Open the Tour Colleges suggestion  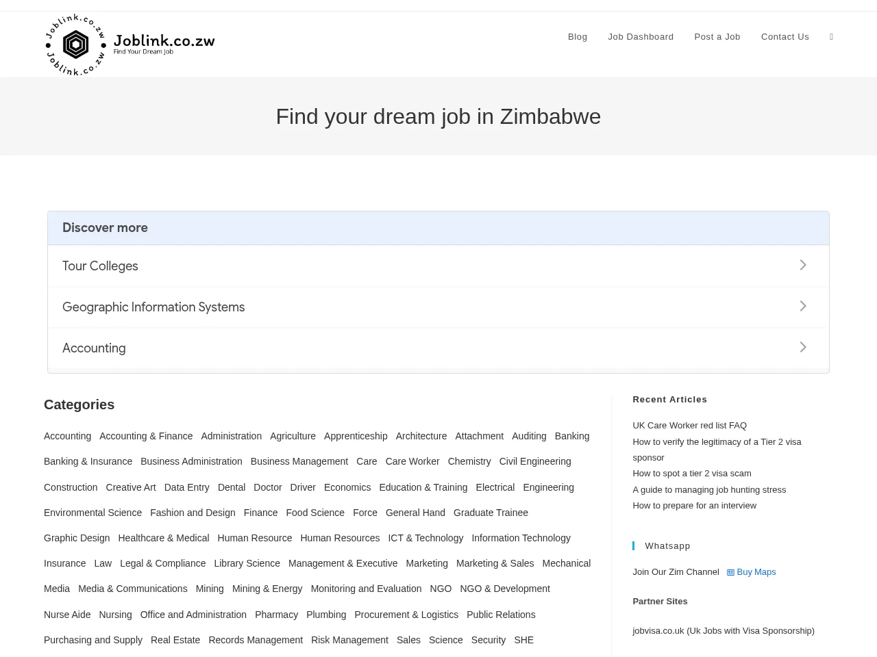click(438, 266)
